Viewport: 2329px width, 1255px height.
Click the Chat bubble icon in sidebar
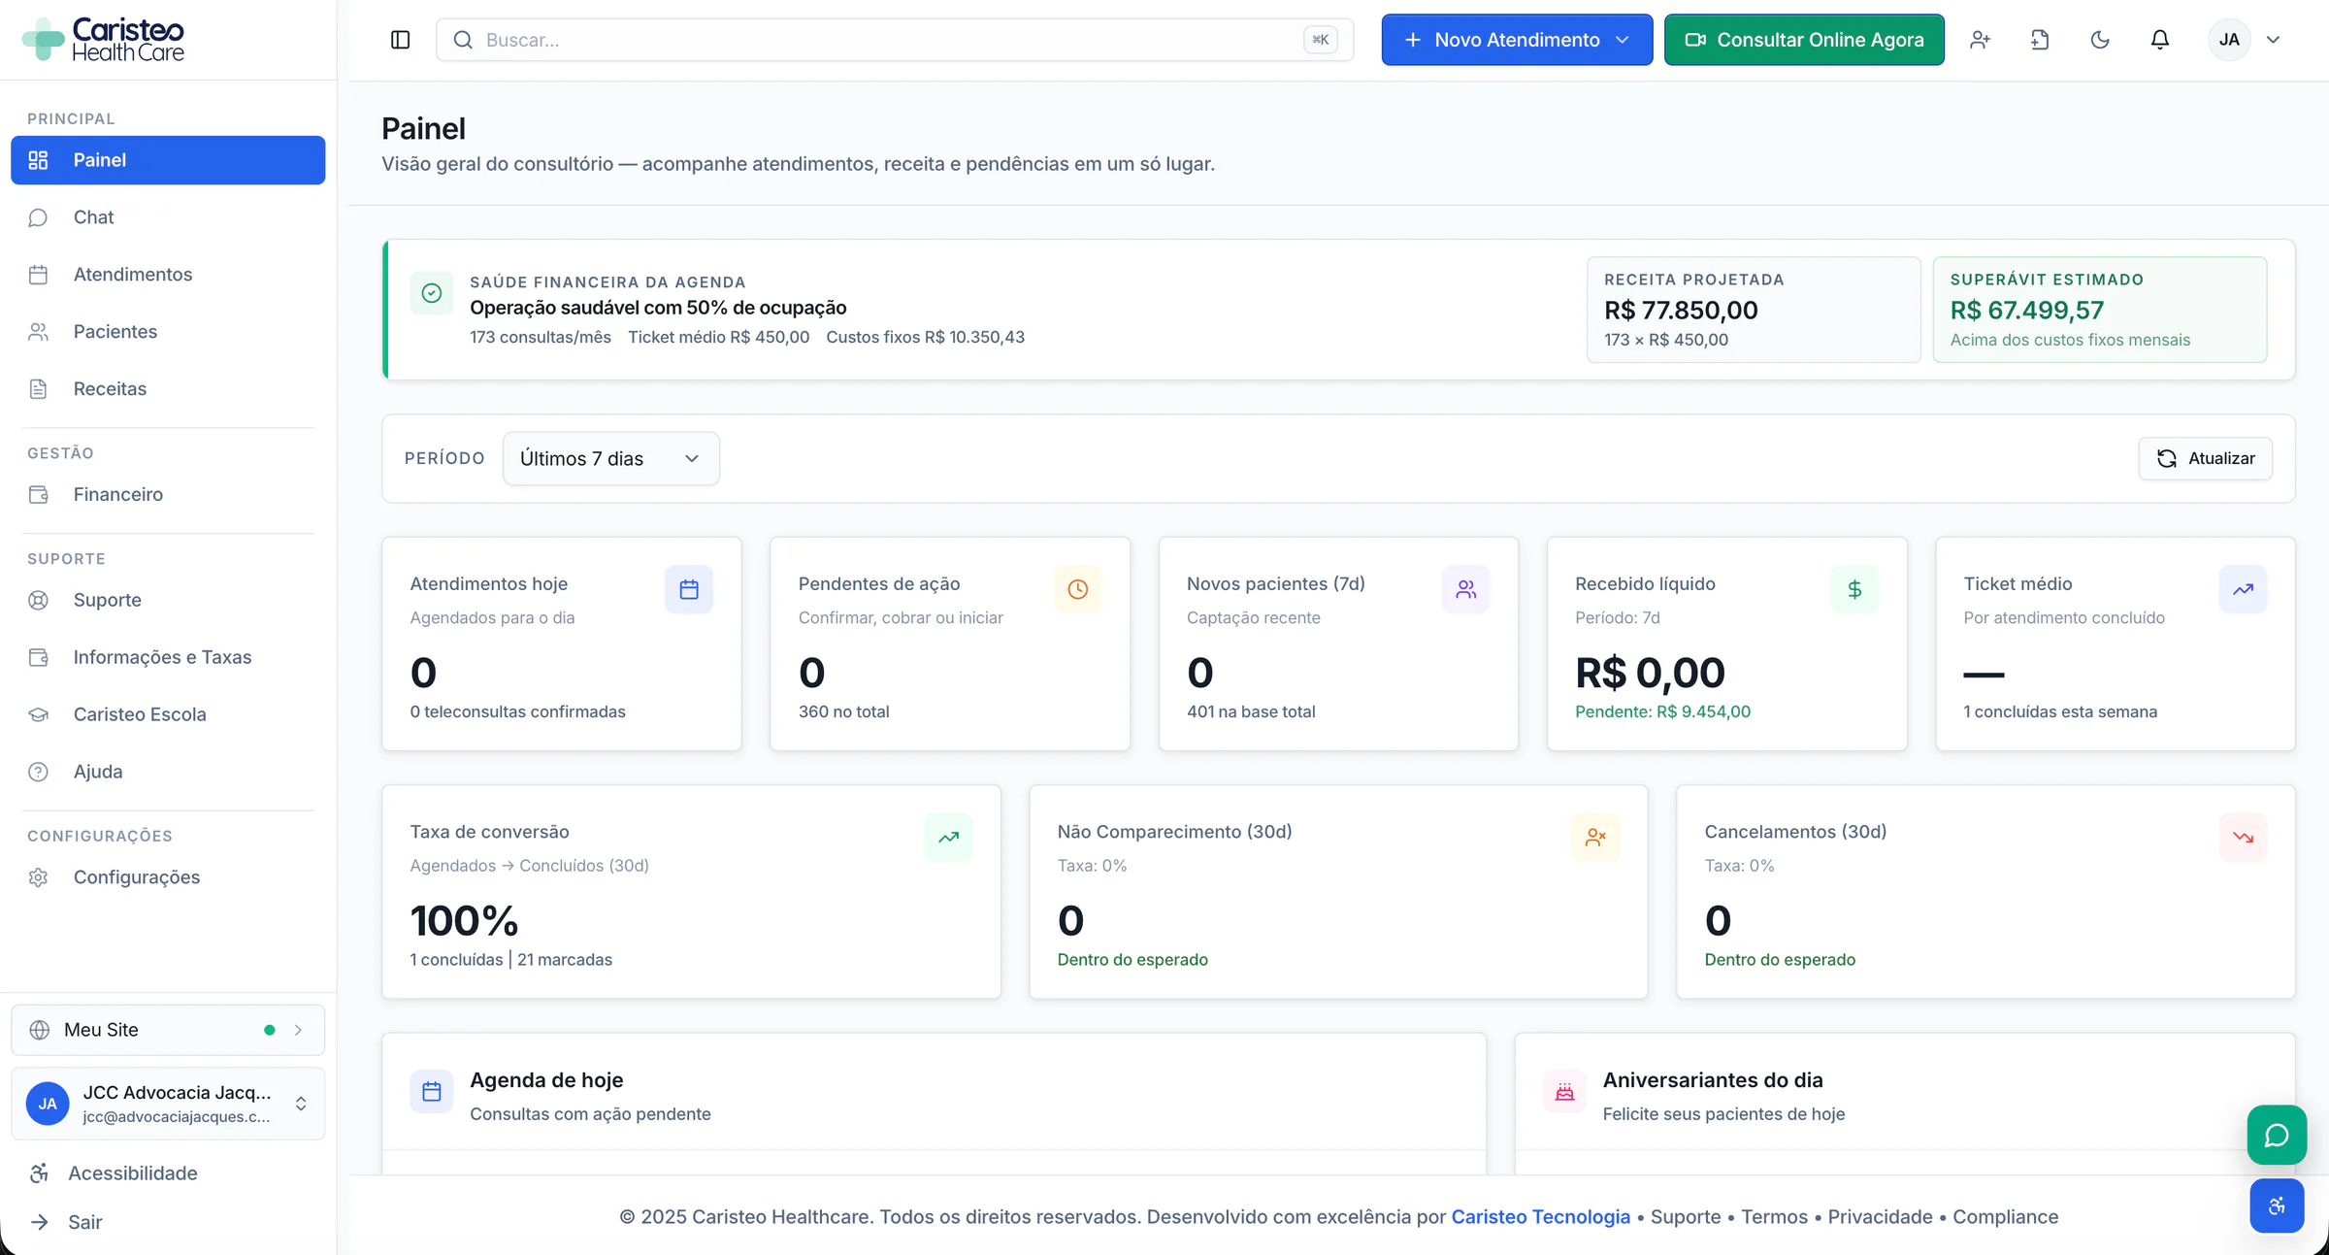[38, 217]
